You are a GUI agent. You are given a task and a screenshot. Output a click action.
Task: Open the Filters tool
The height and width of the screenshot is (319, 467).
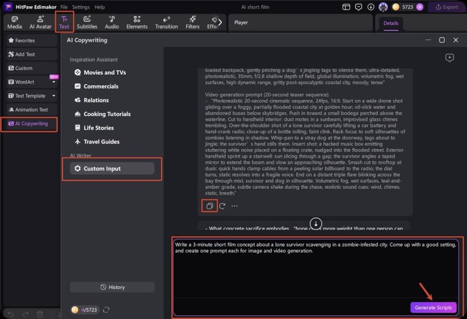coord(193,22)
